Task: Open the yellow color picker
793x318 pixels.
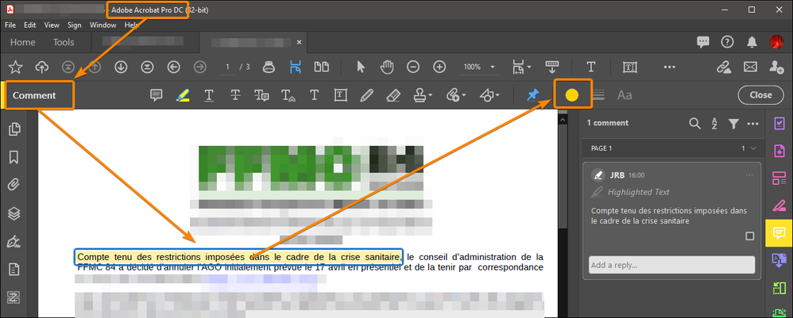Action: [x=572, y=95]
